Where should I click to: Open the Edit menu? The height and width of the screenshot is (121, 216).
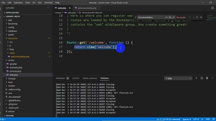pos(9,2)
